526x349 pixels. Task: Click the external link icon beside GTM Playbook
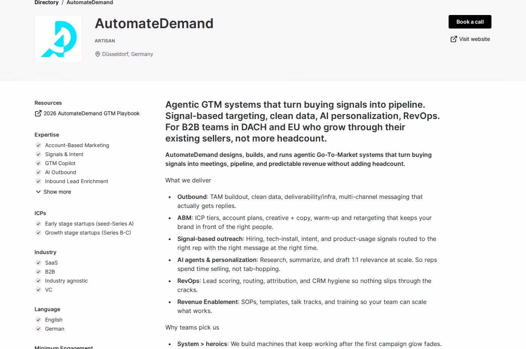pos(38,113)
